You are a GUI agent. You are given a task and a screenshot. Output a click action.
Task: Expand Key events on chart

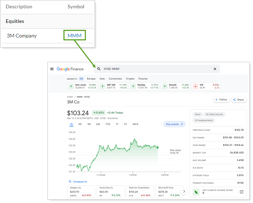pos(174,124)
